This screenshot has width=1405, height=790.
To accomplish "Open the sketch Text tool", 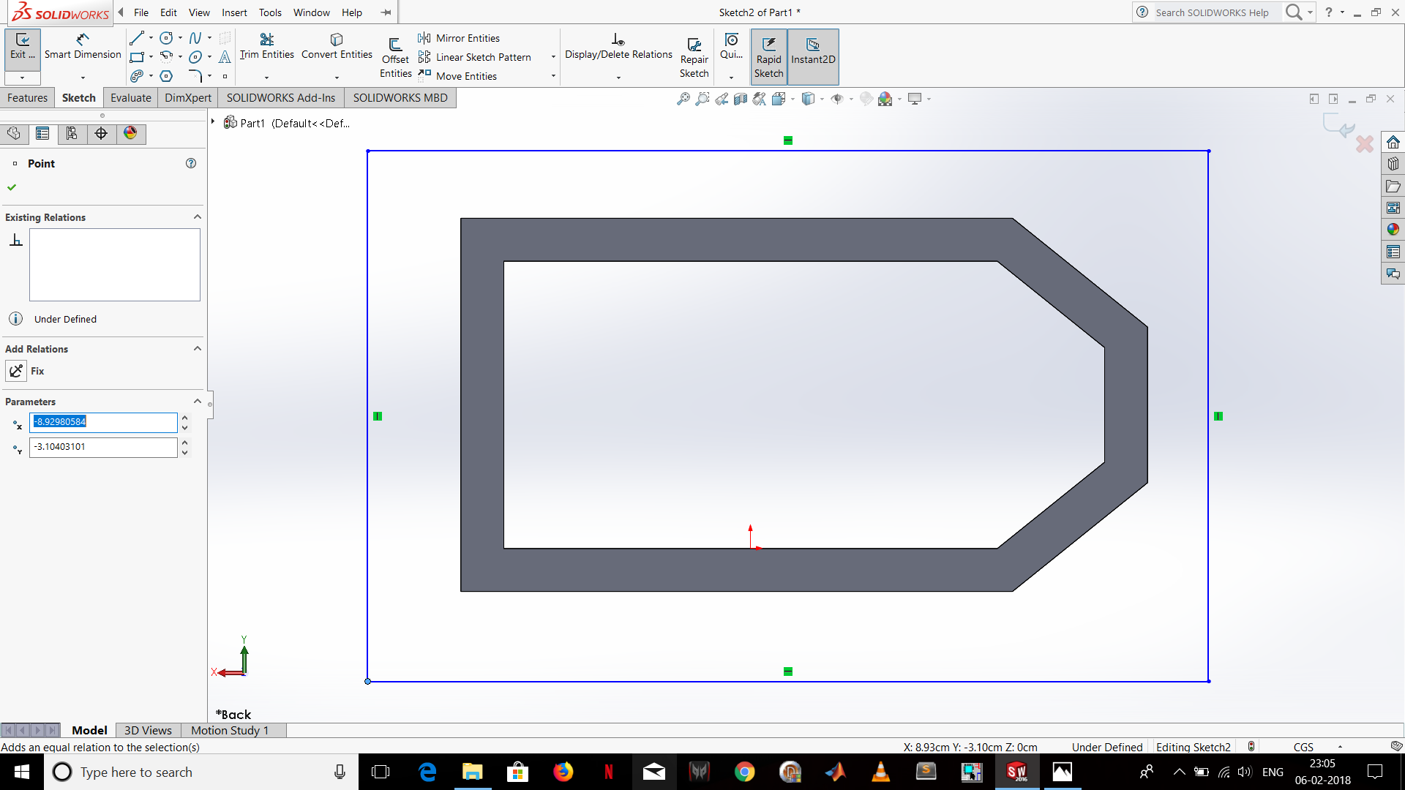I will point(225,57).
